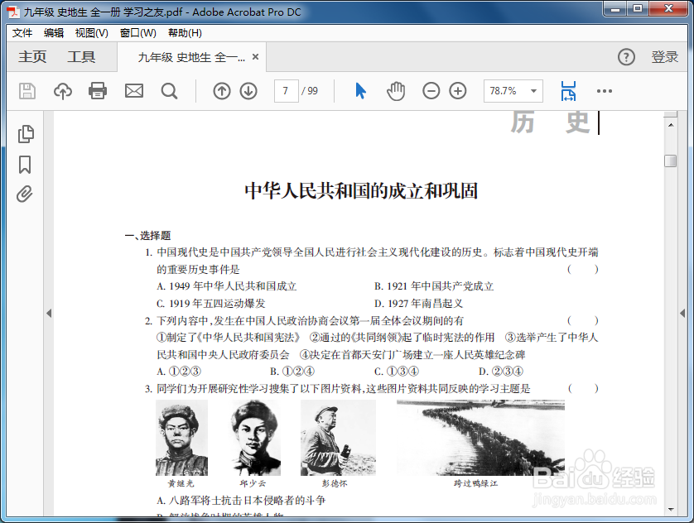Open the Bookmarks panel
Image resolution: width=694 pixels, height=523 pixels.
coord(24,163)
